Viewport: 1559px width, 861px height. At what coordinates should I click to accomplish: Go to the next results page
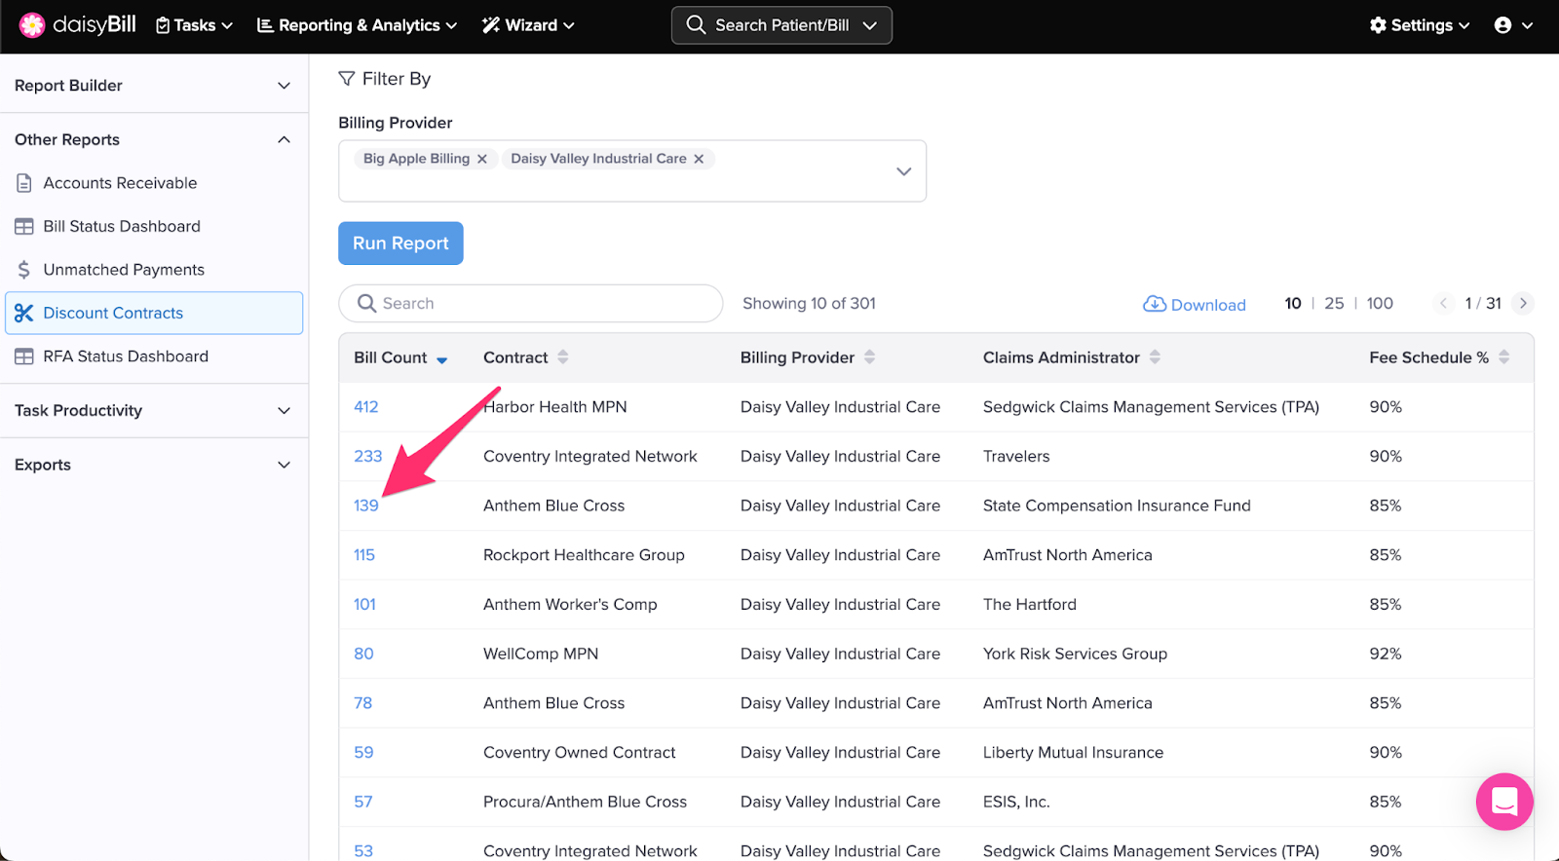click(x=1523, y=304)
